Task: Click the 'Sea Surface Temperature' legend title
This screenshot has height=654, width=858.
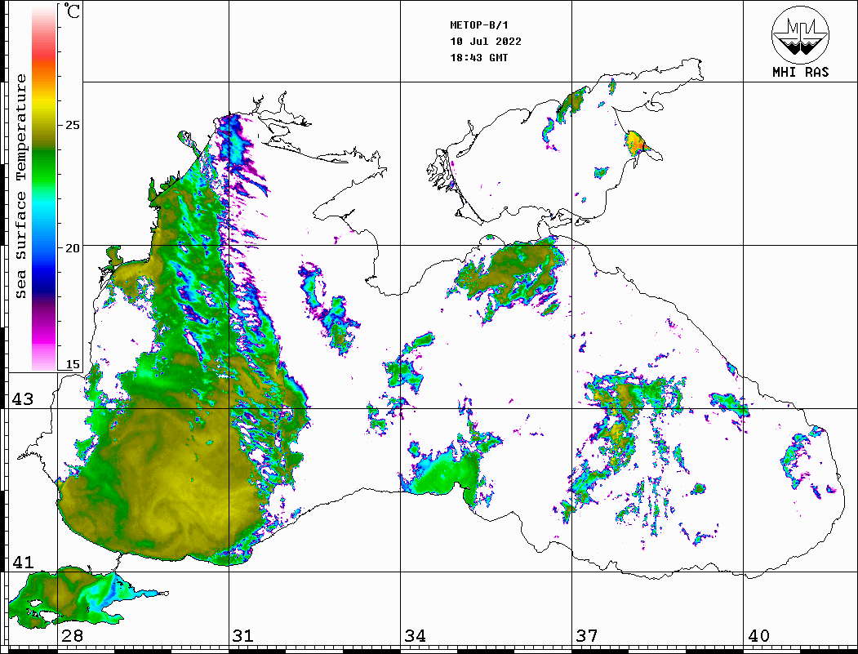Action: 20,186
